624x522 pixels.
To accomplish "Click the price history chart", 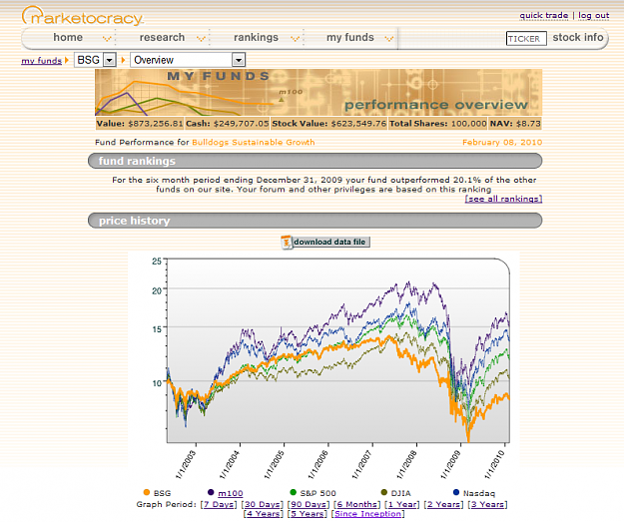I will pyautogui.click(x=337, y=350).
